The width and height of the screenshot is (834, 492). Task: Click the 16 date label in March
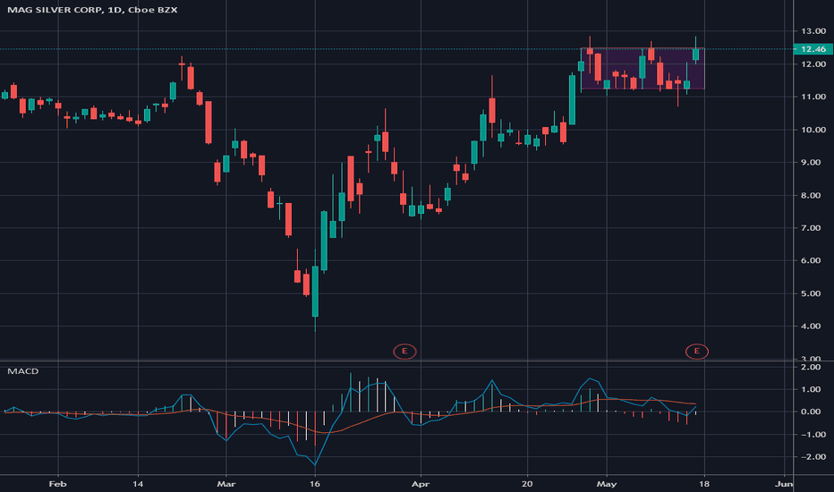pyautogui.click(x=315, y=484)
